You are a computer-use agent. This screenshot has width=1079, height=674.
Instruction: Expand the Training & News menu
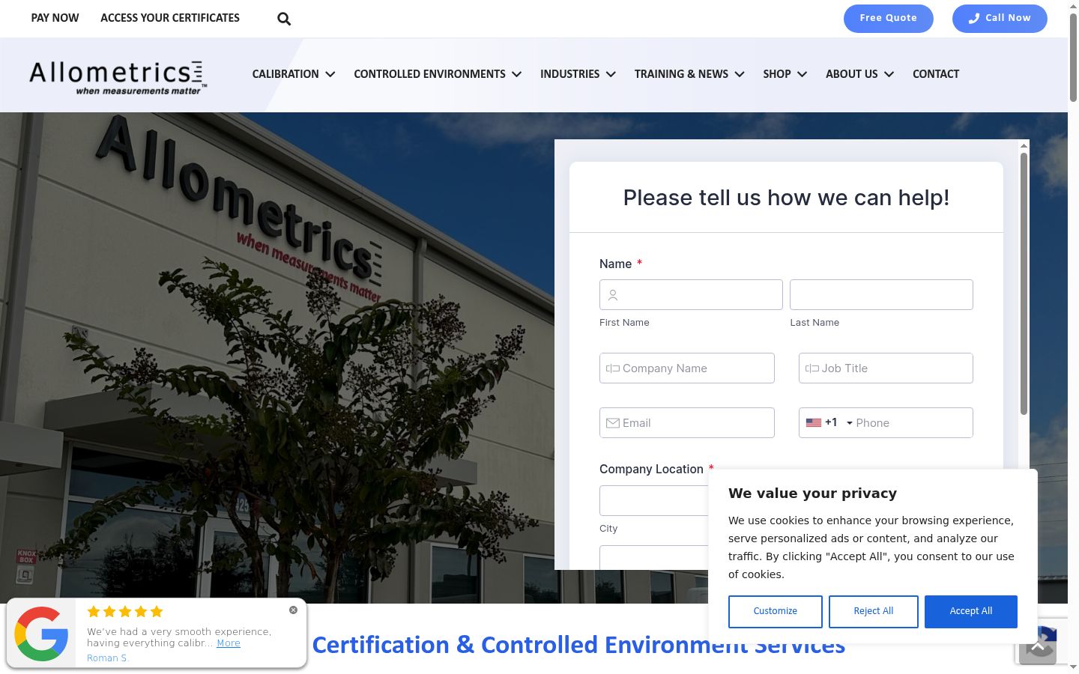[689, 74]
